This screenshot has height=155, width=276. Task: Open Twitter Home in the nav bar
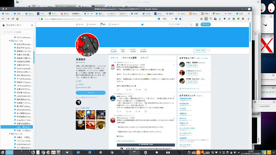coord(79,25)
